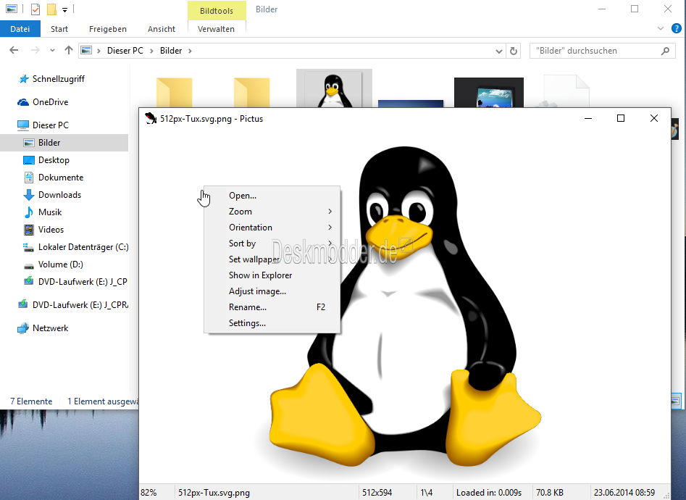The height and width of the screenshot is (500, 686).
Task: Expand the Sort by submenu
Action: click(330, 243)
